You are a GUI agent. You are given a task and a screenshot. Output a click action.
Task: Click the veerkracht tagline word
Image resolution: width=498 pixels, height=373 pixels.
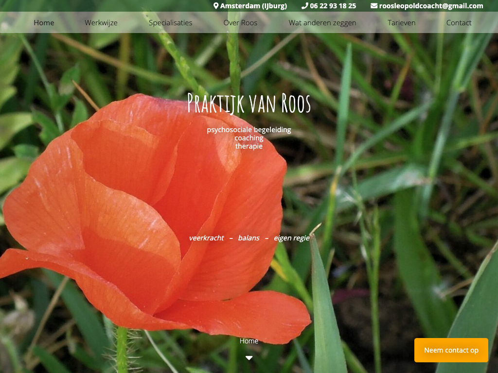(x=206, y=238)
